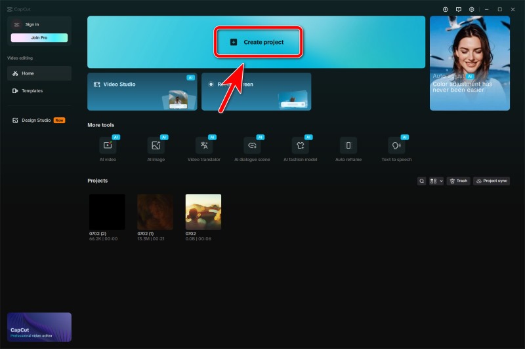Image resolution: width=525 pixels, height=349 pixels.
Task: Click the account avatar icon beside Sign in
Action: pos(16,25)
